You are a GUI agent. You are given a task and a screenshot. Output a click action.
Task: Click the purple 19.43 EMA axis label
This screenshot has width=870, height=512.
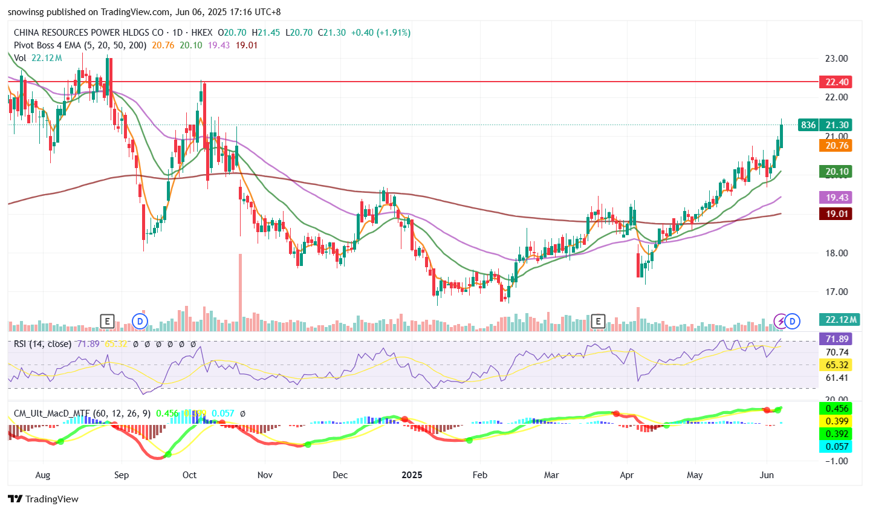[x=837, y=198]
